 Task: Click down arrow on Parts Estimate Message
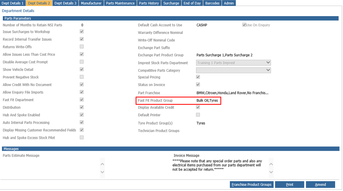(102, 172)
